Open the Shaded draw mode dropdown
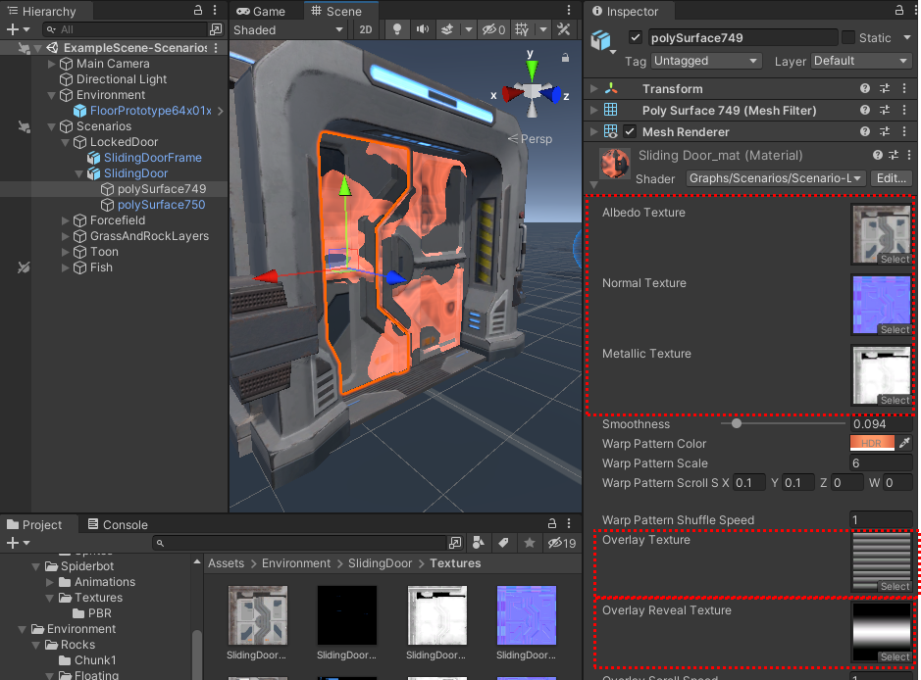The height and width of the screenshot is (680, 921). pos(287,30)
